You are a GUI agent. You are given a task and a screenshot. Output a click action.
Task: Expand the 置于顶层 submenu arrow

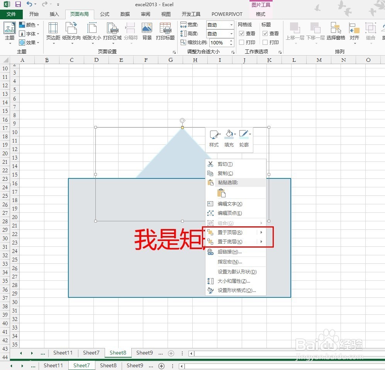coord(261,233)
